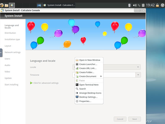Choose Create URL Link... from context menu
The image size is (165, 124).
click(89, 68)
